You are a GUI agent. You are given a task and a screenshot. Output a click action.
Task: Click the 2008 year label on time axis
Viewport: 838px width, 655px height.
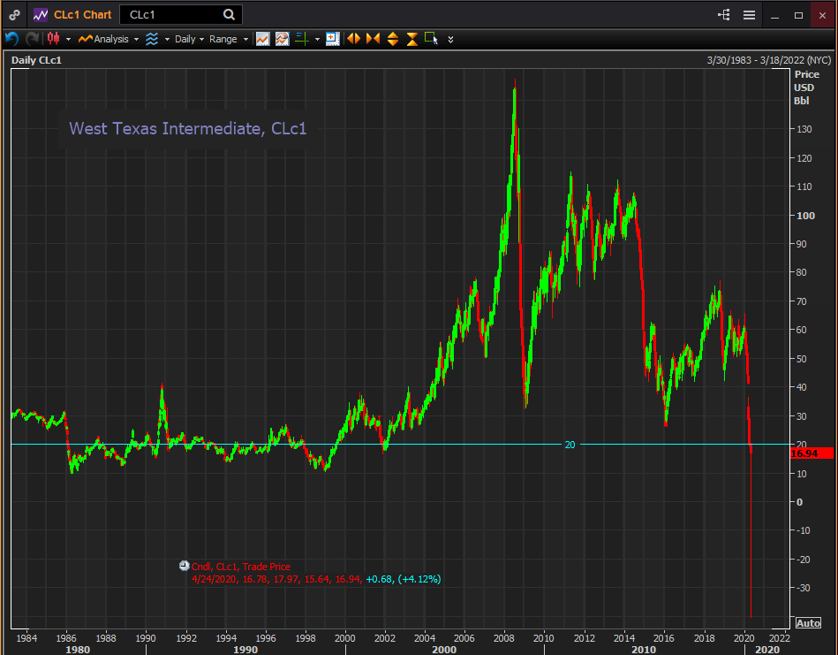[x=503, y=638]
